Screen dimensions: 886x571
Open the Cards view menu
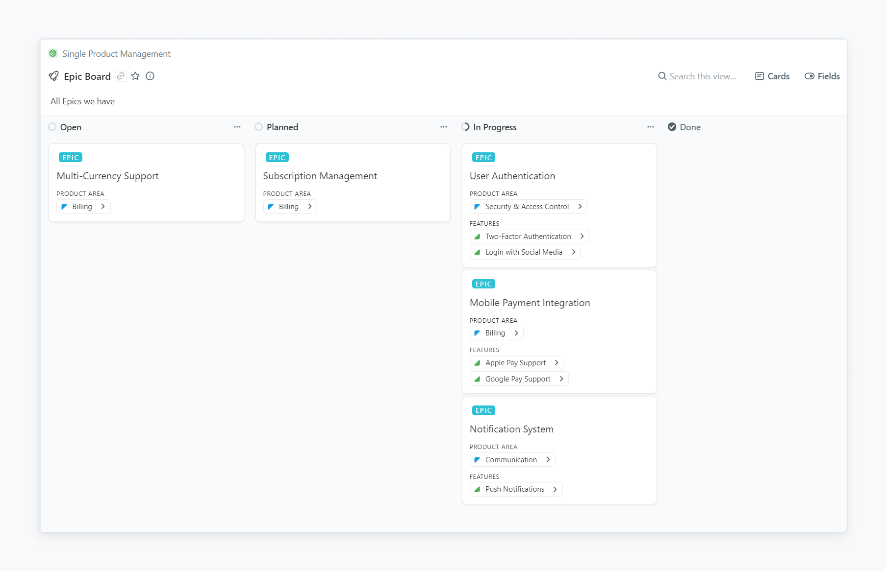click(772, 76)
